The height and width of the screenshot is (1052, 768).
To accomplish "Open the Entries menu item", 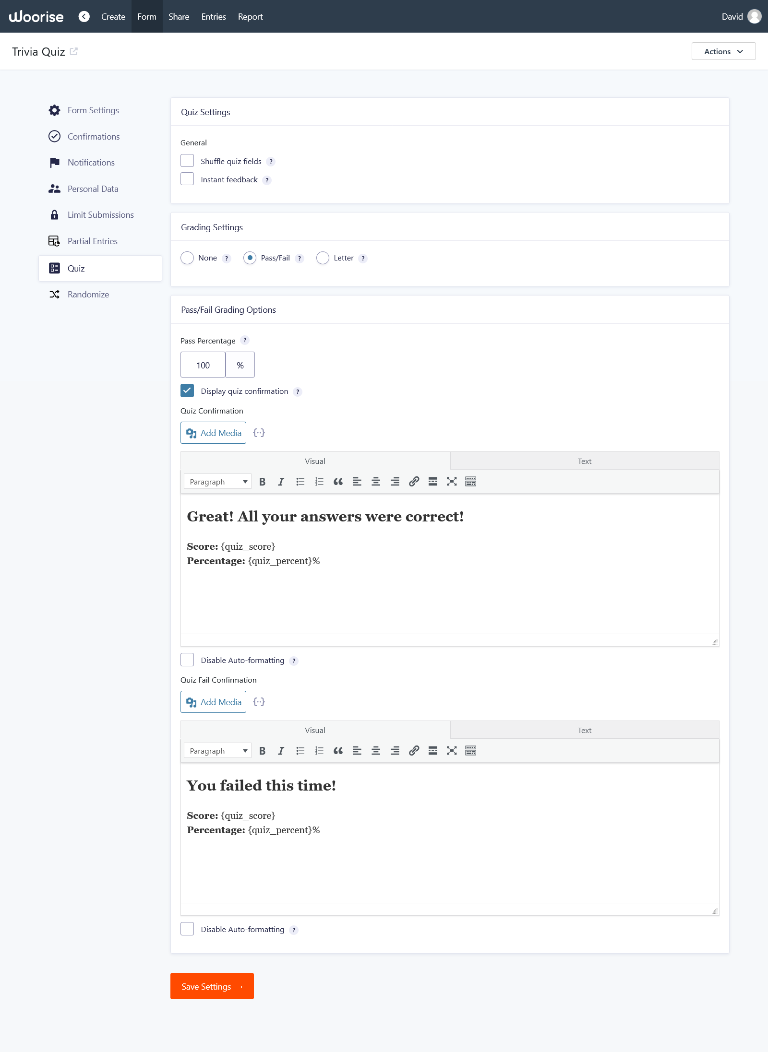I will coord(214,17).
